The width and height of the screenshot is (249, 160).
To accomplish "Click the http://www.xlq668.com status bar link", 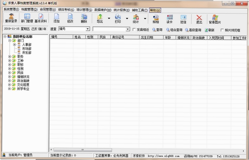I will pos(163,156).
